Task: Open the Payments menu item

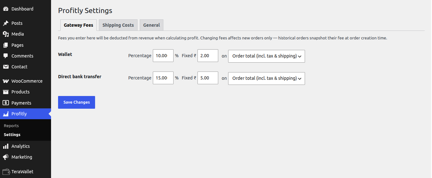Action: point(26,103)
